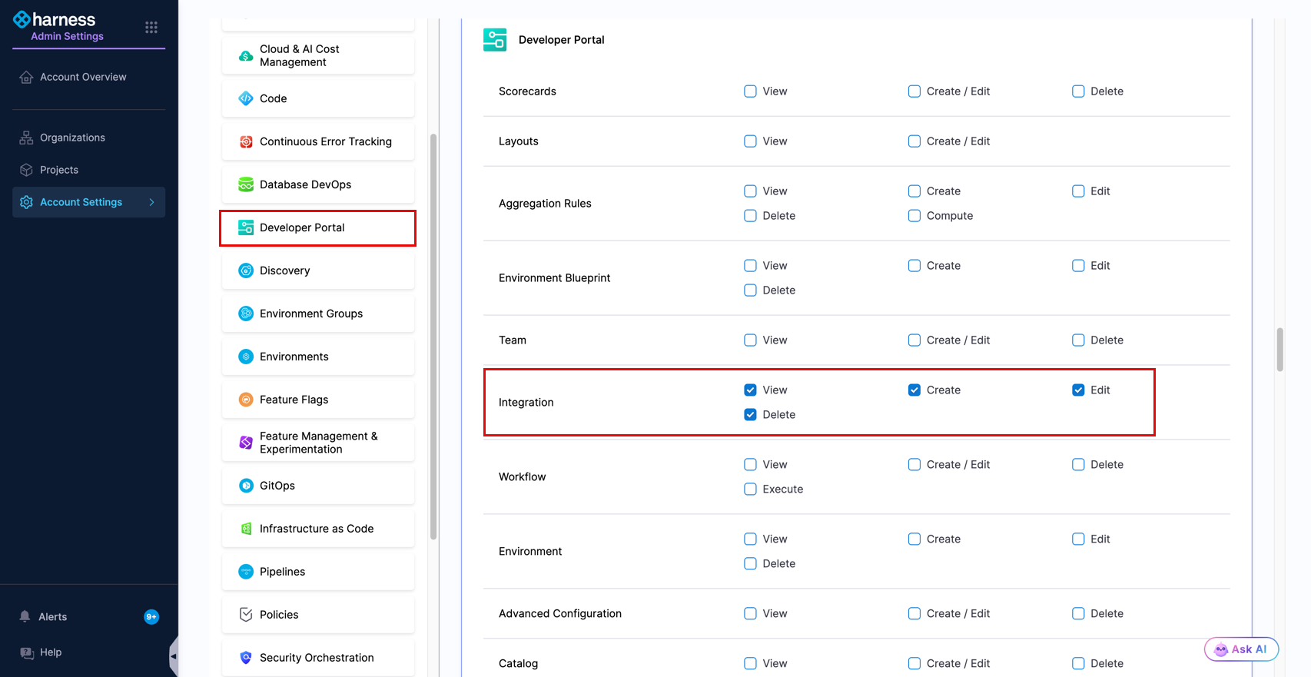
Task: Click the Cloud & AI Cost Management icon
Action: (246, 55)
